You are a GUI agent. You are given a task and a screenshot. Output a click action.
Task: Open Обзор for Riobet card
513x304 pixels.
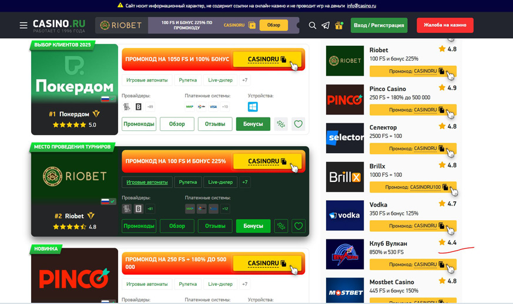pos(177,226)
